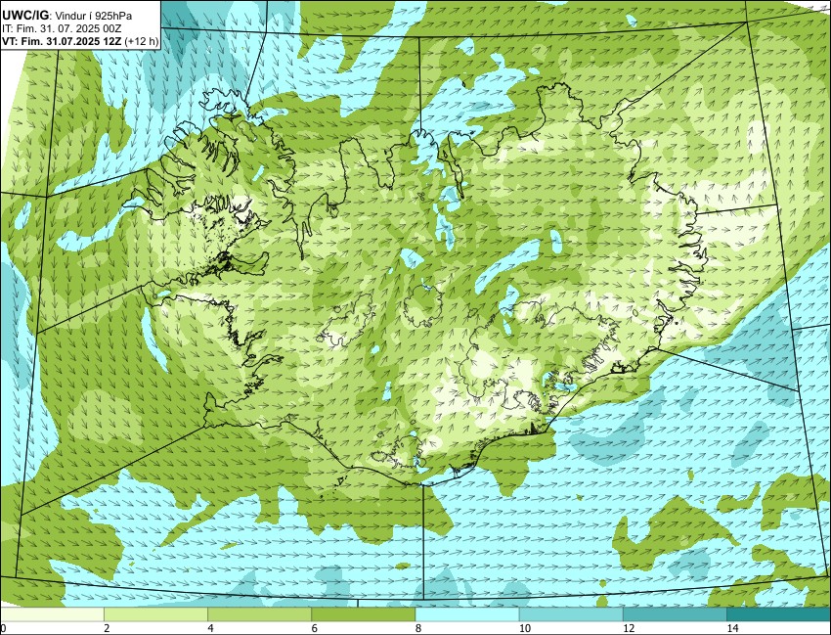
Task: Click the 2–4 colour band in the legend
Action: point(155,614)
